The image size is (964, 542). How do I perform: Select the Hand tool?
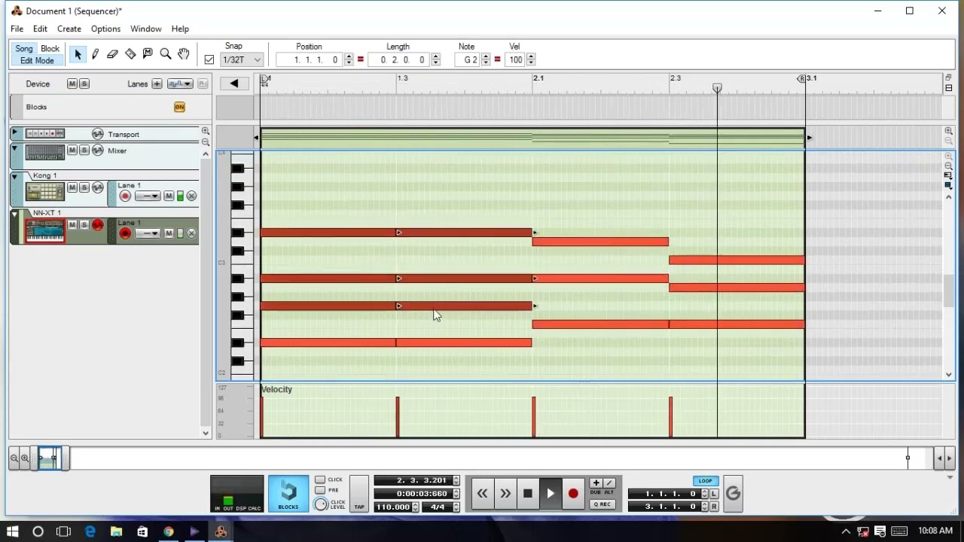coord(183,54)
